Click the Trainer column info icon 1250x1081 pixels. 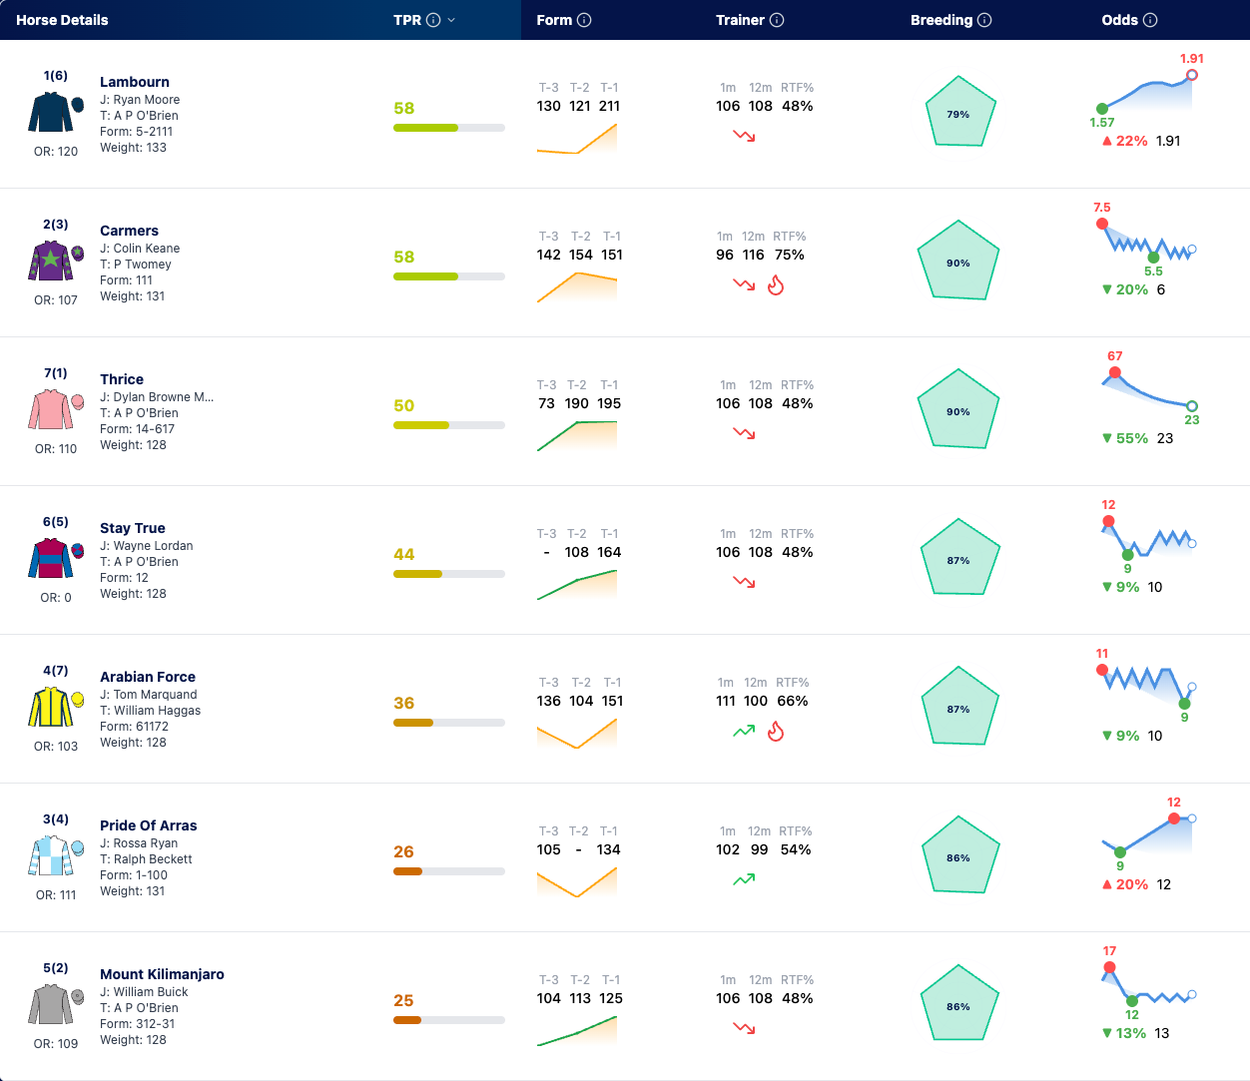(x=777, y=20)
